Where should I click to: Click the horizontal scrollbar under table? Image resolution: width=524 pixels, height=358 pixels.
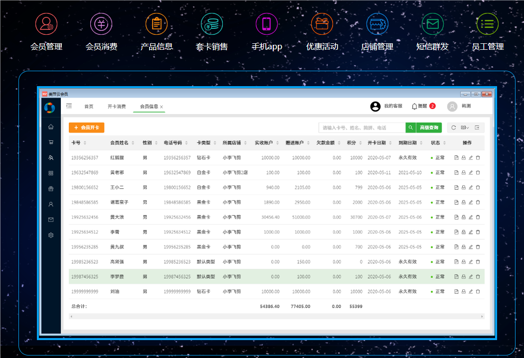click(276, 316)
